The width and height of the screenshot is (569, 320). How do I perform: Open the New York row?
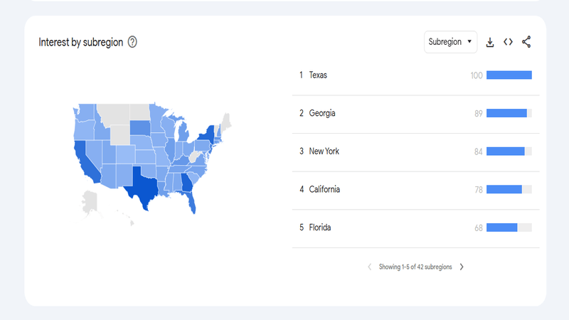(324, 151)
